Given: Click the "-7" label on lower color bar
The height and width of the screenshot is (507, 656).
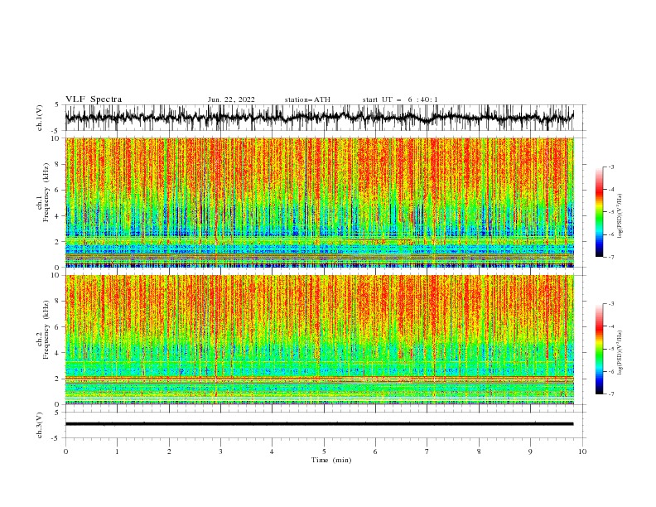Looking at the screenshot, I should [x=610, y=394].
